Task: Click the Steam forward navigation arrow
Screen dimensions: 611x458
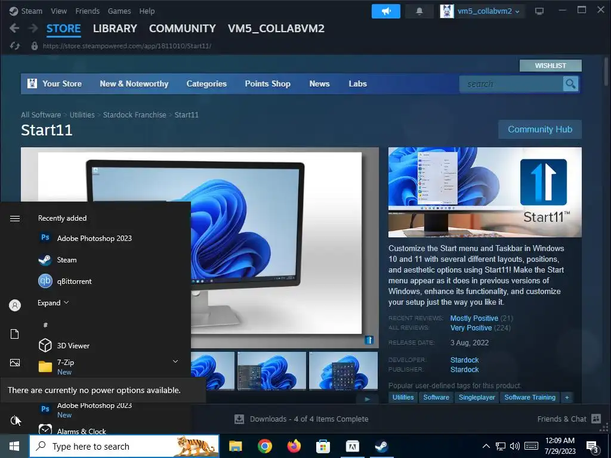Action: point(33,28)
